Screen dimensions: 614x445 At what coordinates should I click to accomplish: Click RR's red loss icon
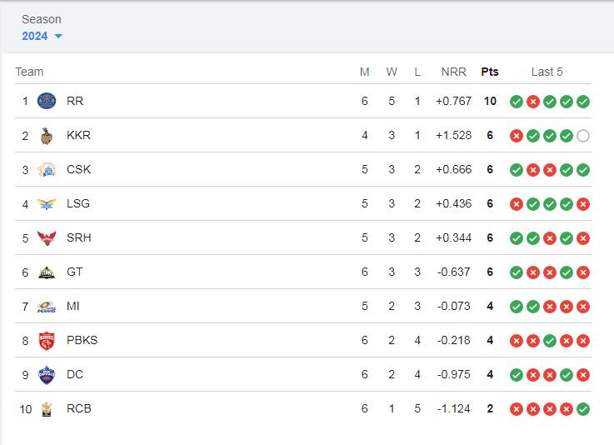pos(533,102)
